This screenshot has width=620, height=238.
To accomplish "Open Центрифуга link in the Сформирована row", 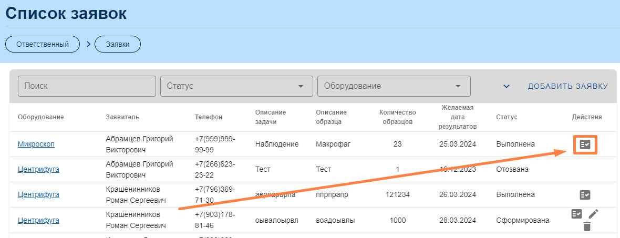I will tap(38, 220).
